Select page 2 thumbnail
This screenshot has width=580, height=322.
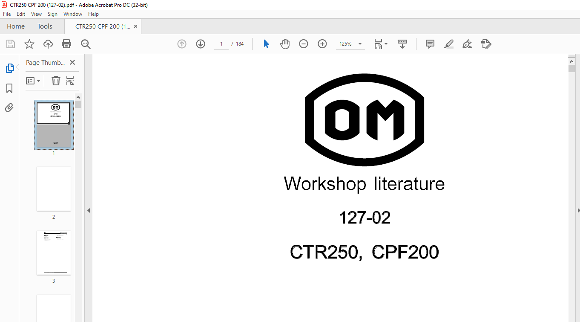pos(54,189)
